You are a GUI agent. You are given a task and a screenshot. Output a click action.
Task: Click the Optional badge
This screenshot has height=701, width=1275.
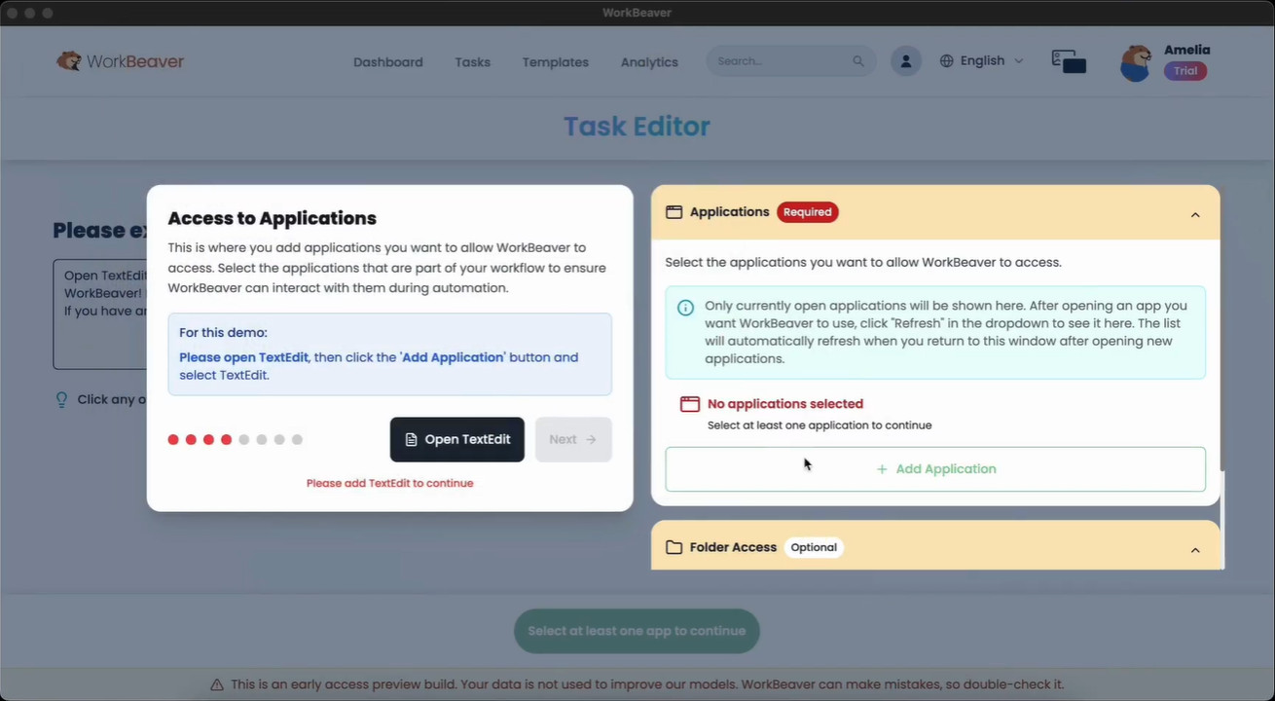click(814, 547)
